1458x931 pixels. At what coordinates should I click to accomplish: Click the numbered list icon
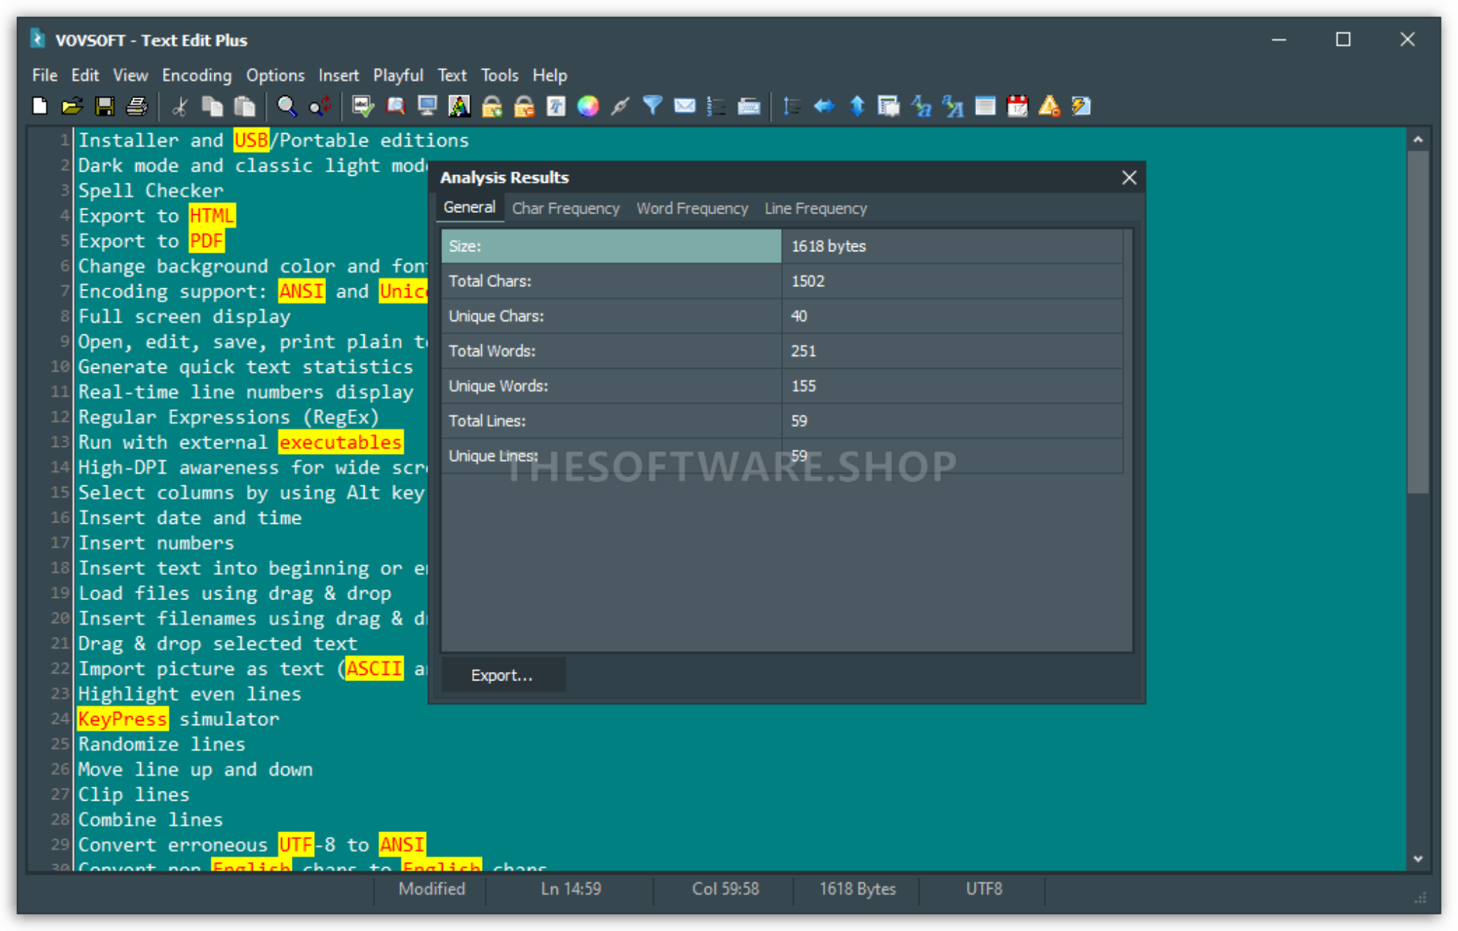click(x=716, y=106)
